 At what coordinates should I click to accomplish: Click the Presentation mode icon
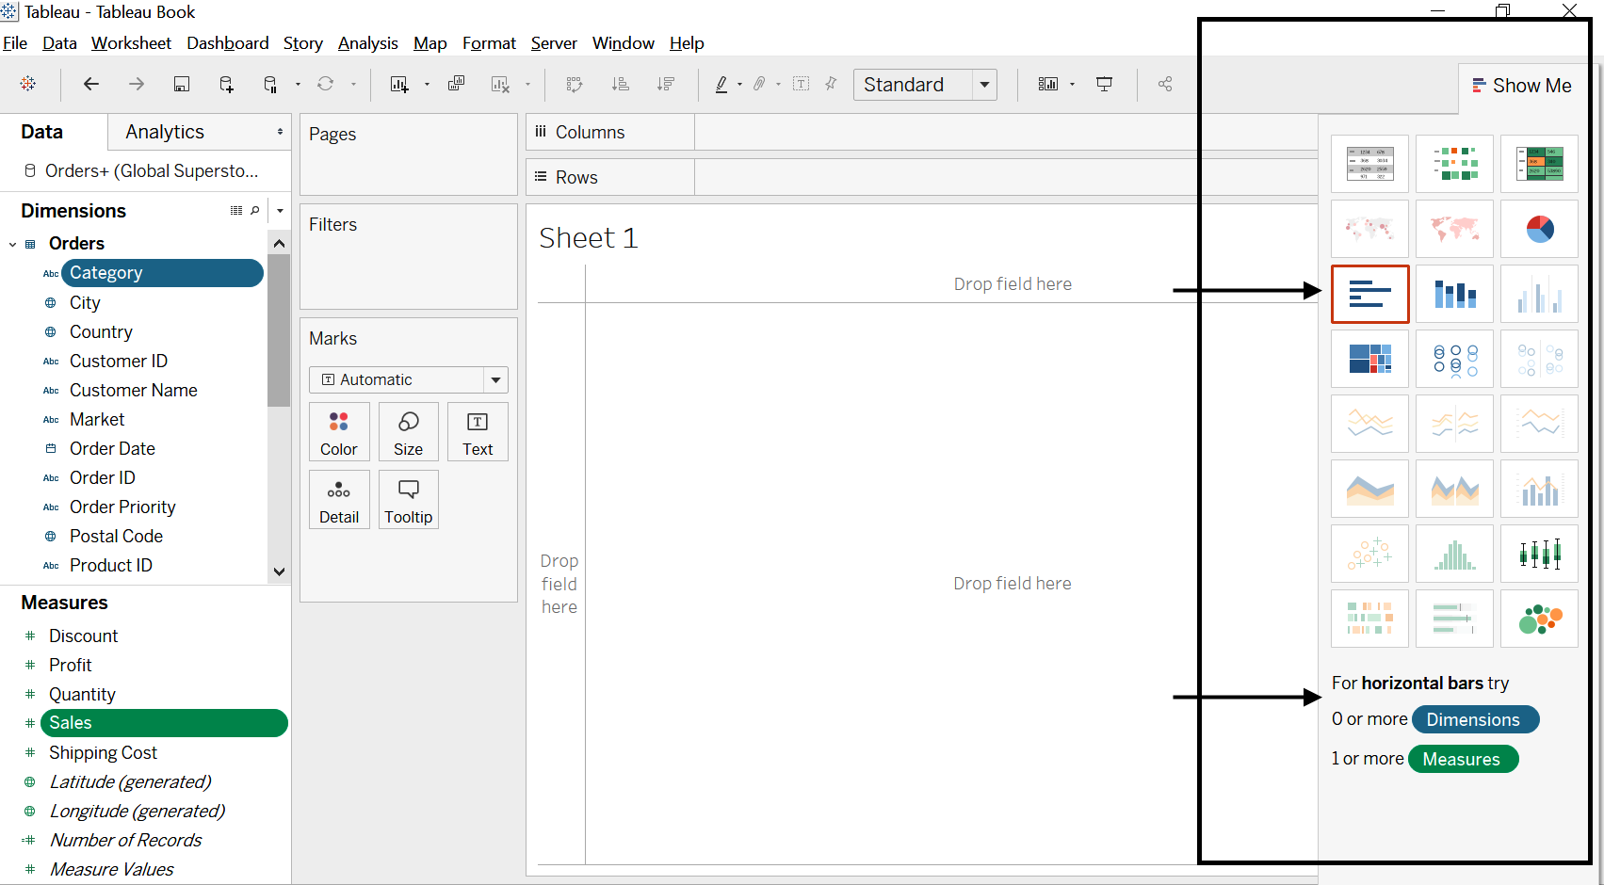1105,84
